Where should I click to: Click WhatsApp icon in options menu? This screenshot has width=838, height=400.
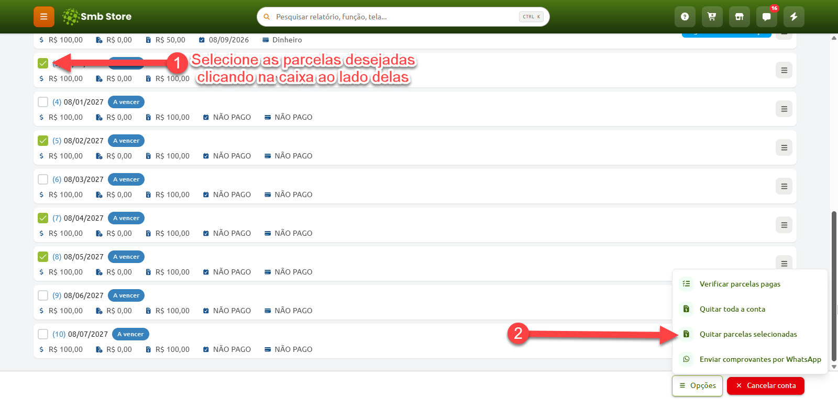[x=686, y=359]
